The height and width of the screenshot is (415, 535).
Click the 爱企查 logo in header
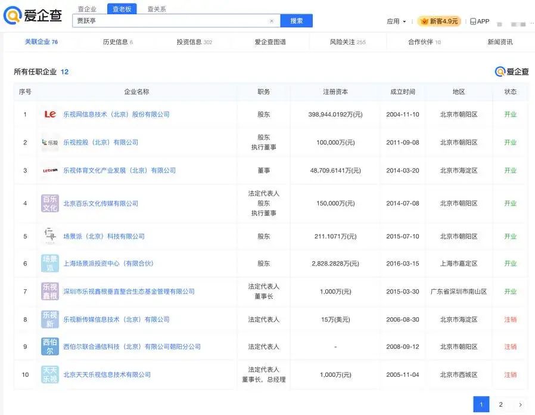(x=33, y=16)
